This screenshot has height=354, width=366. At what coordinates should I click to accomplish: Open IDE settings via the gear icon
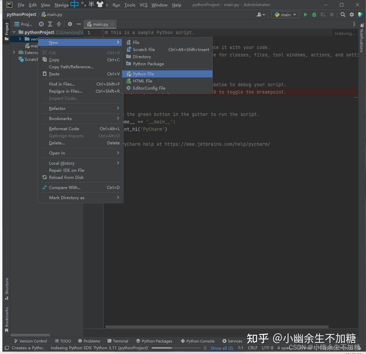point(351,15)
